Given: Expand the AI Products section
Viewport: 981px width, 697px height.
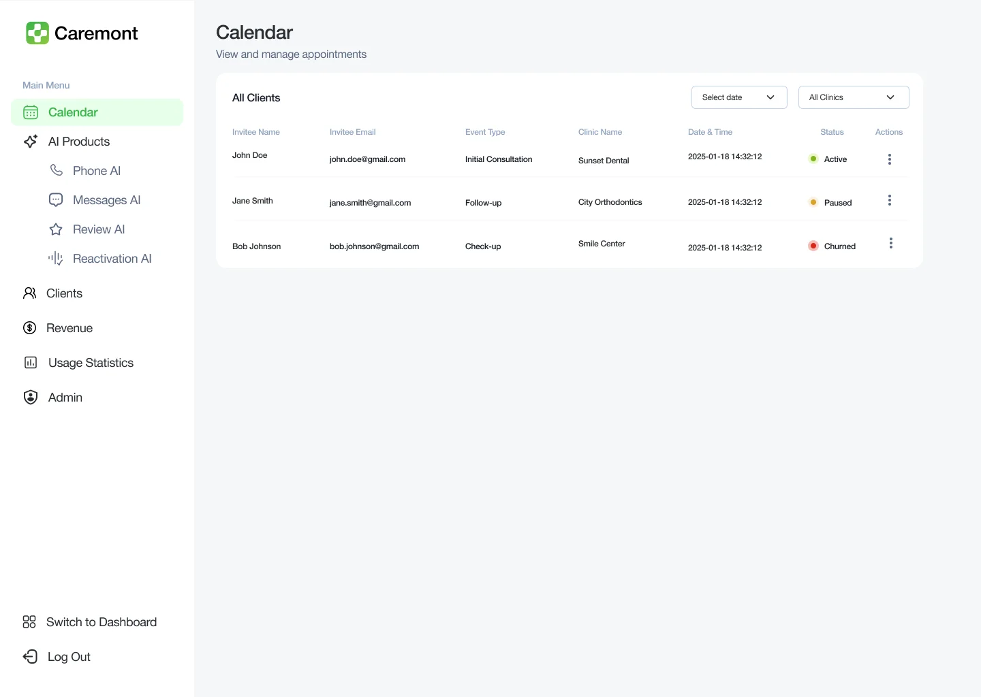Looking at the screenshot, I should click(78, 142).
